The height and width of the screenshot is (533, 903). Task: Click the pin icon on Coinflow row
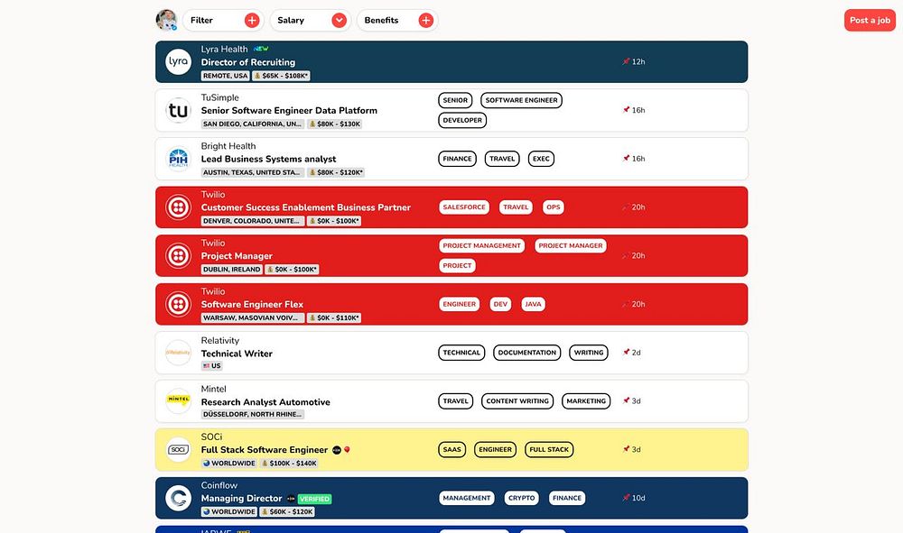pyautogui.click(x=626, y=498)
